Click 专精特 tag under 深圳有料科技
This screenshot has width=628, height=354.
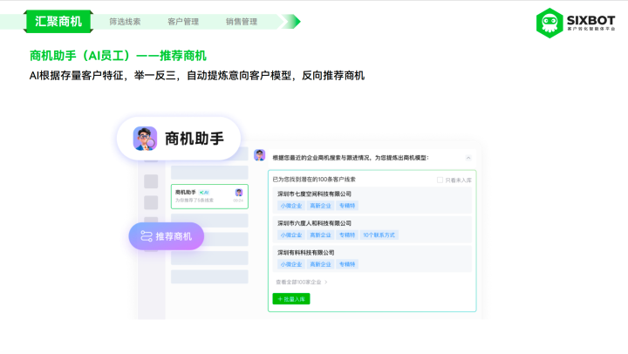pyautogui.click(x=347, y=264)
